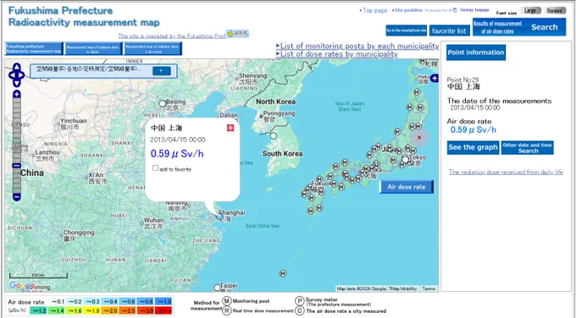
Task: Click the South Korea measurement point marker
Action: coord(274,136)
